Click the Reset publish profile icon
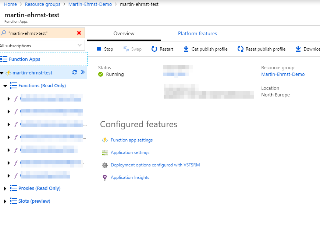320x228 pixels. click(x=241, y=49)
